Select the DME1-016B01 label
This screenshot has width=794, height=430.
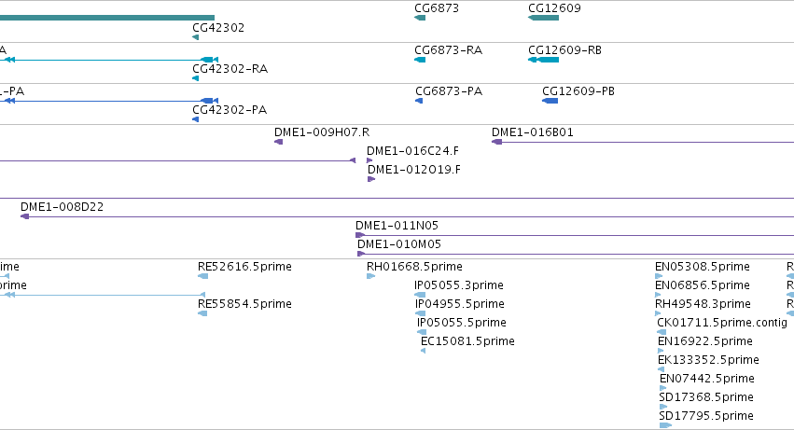click(x=532, y=132)
